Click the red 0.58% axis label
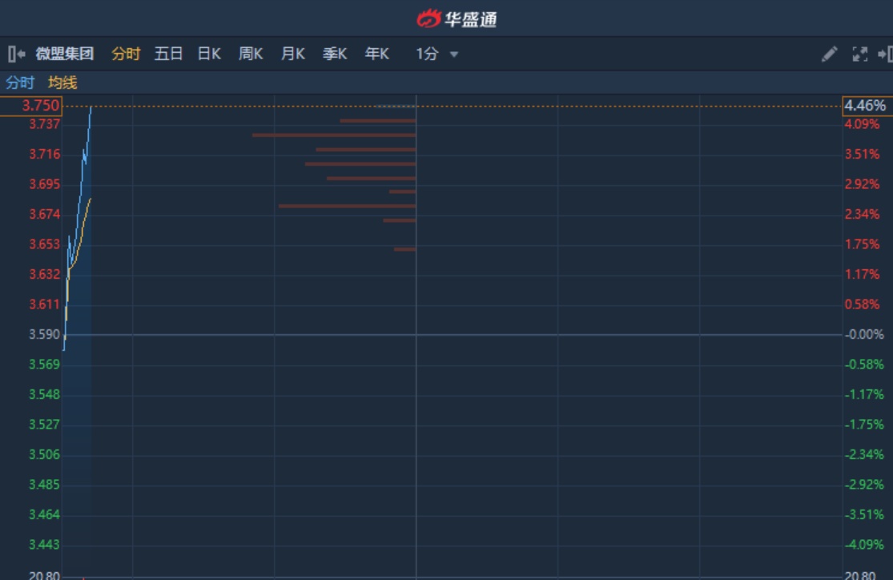This screenshot has height=580, width=893. pyautogui.click(x=863, y=304)
